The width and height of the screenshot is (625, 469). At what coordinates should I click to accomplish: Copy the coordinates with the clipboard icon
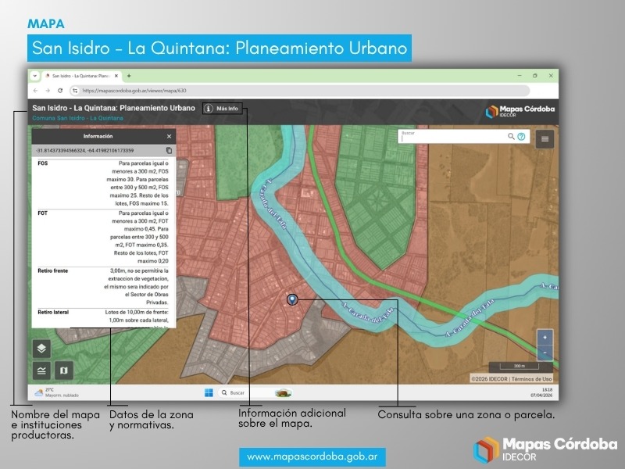click(x=169, y=150)
